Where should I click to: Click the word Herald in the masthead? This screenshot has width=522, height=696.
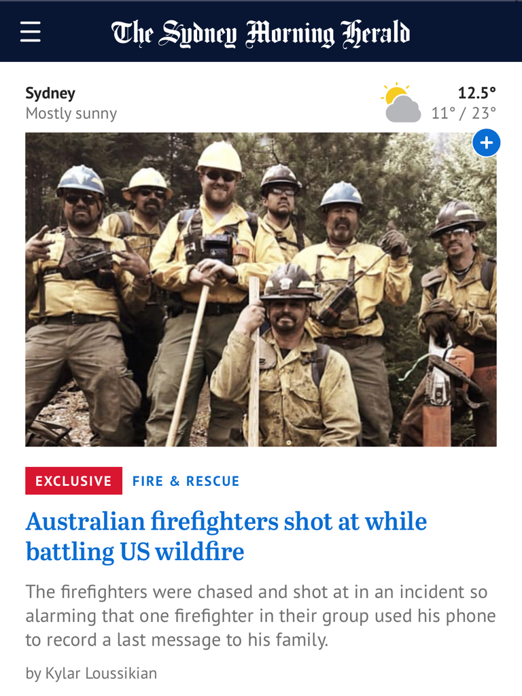(x=375, y=33)
